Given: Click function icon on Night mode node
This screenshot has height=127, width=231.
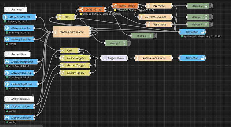Looking at the screenshot, I should pyautogui.click(x=149, y=24).
